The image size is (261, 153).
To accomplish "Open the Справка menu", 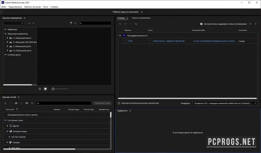I will pos(54,7).
